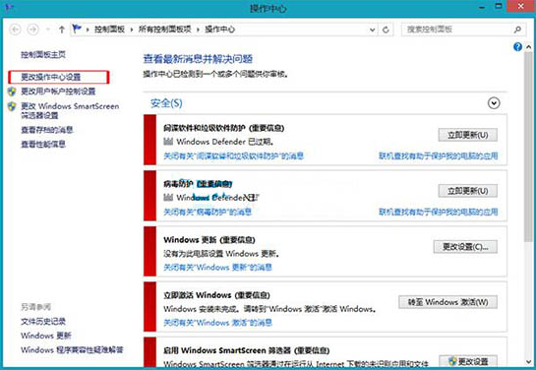Click the Forward navigation arrow

(x=33, y=30)
